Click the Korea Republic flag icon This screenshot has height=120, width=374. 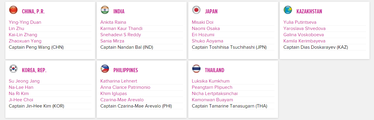13,69
